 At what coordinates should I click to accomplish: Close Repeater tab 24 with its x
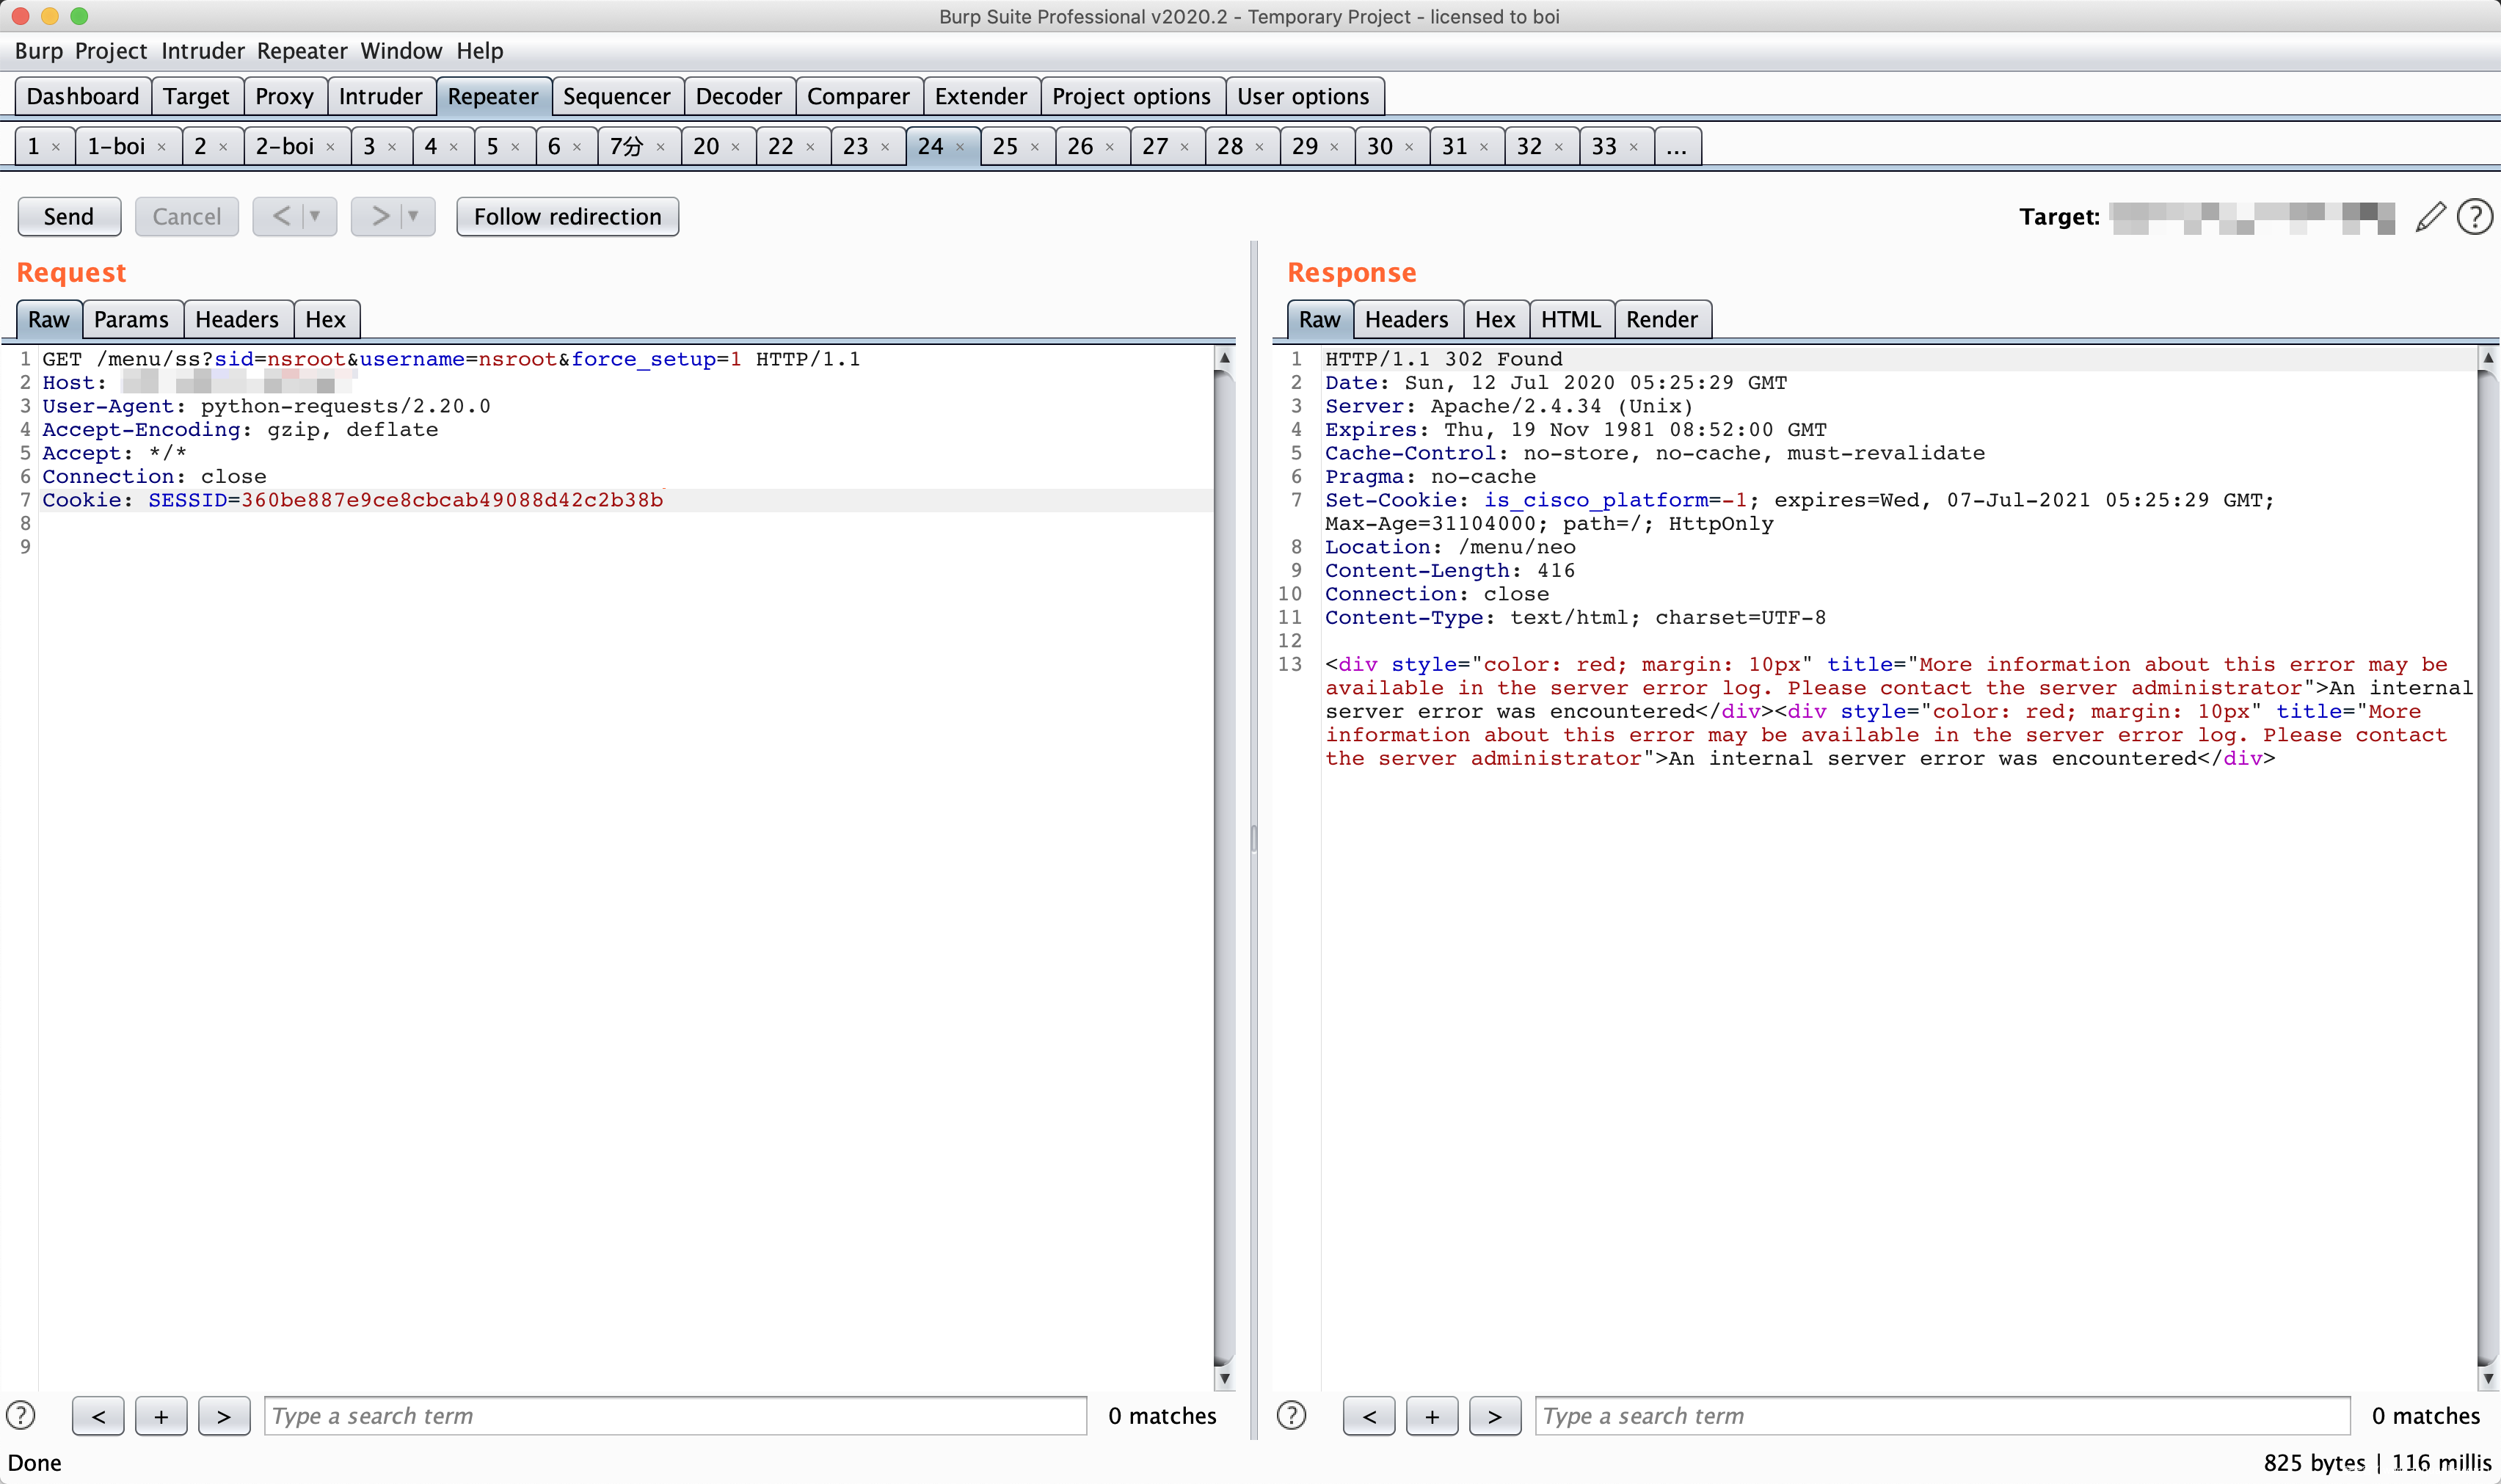click(x=960, y=147)
